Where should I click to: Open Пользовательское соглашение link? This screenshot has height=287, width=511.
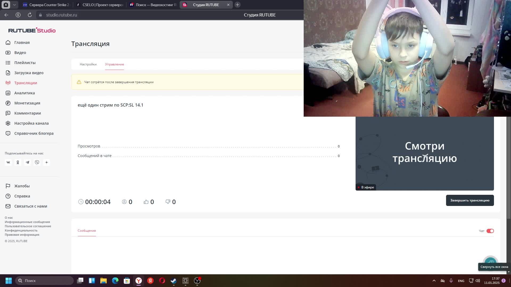click(x=28, y=226)
